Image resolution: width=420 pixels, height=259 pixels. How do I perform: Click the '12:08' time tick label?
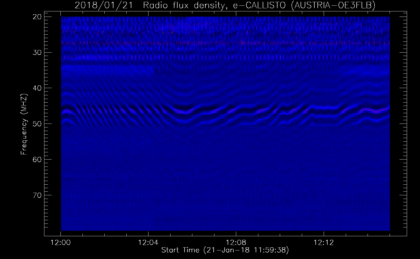click(236, 243)
